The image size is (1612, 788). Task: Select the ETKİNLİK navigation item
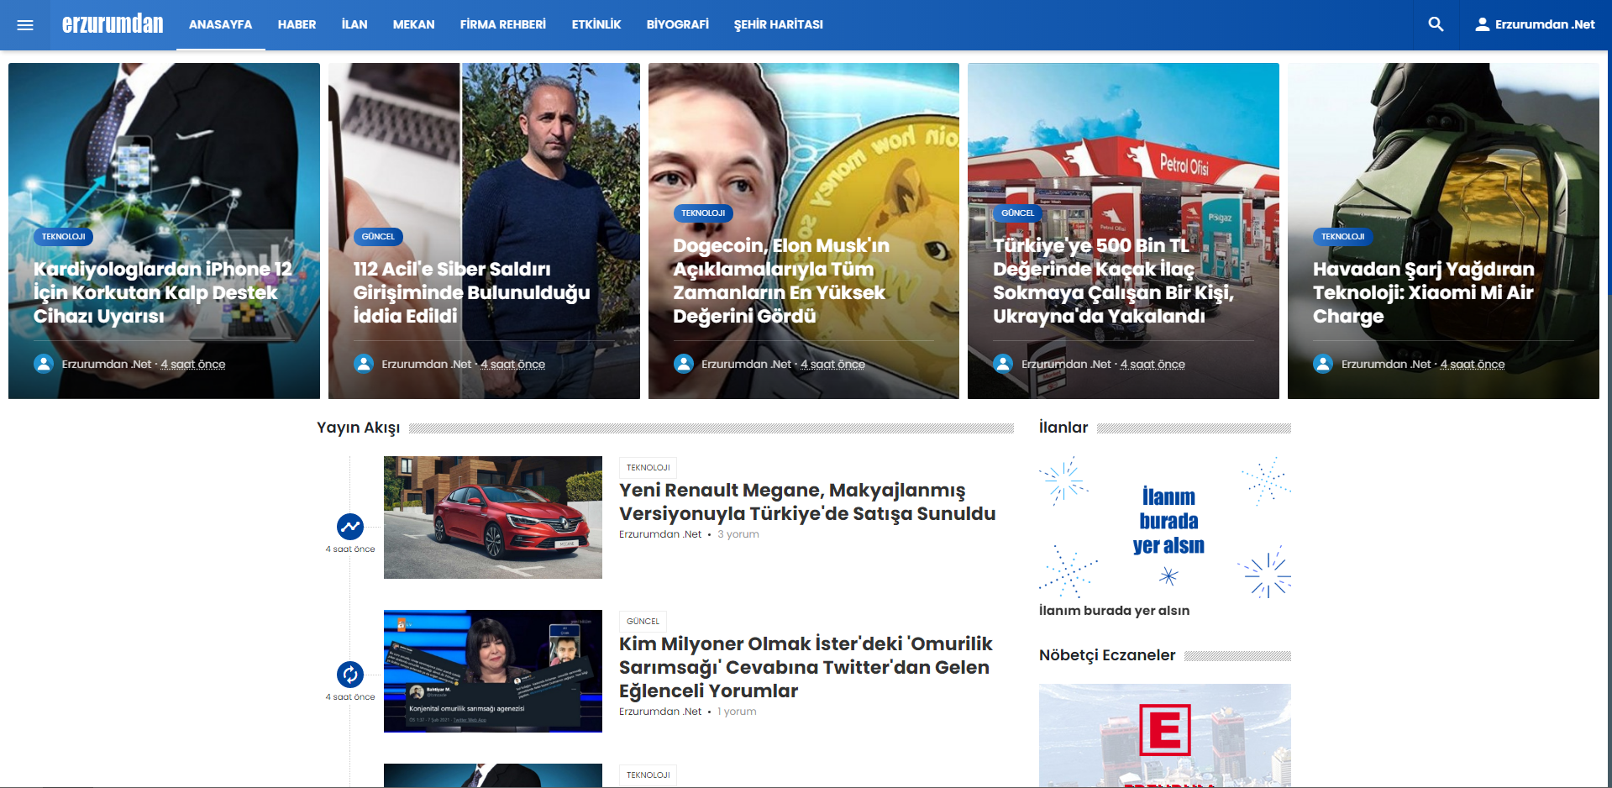[x=596, y=24]
